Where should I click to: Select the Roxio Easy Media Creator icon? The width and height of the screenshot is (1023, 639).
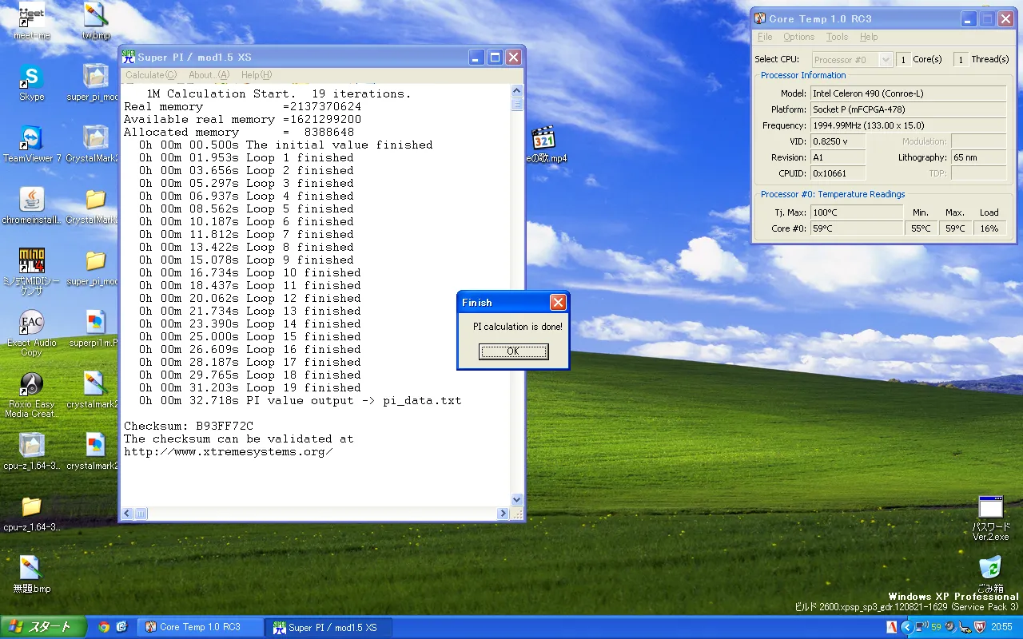point(32,385)
